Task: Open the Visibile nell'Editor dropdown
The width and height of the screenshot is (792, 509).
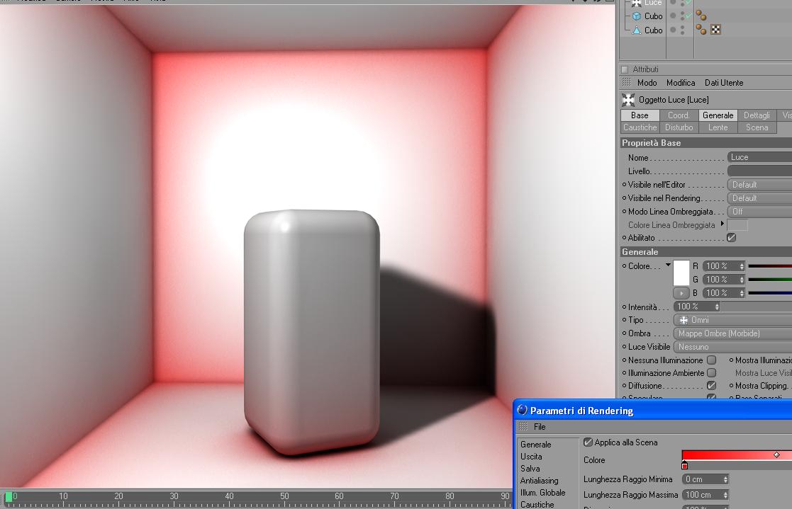Action: [x=759, y=185]
